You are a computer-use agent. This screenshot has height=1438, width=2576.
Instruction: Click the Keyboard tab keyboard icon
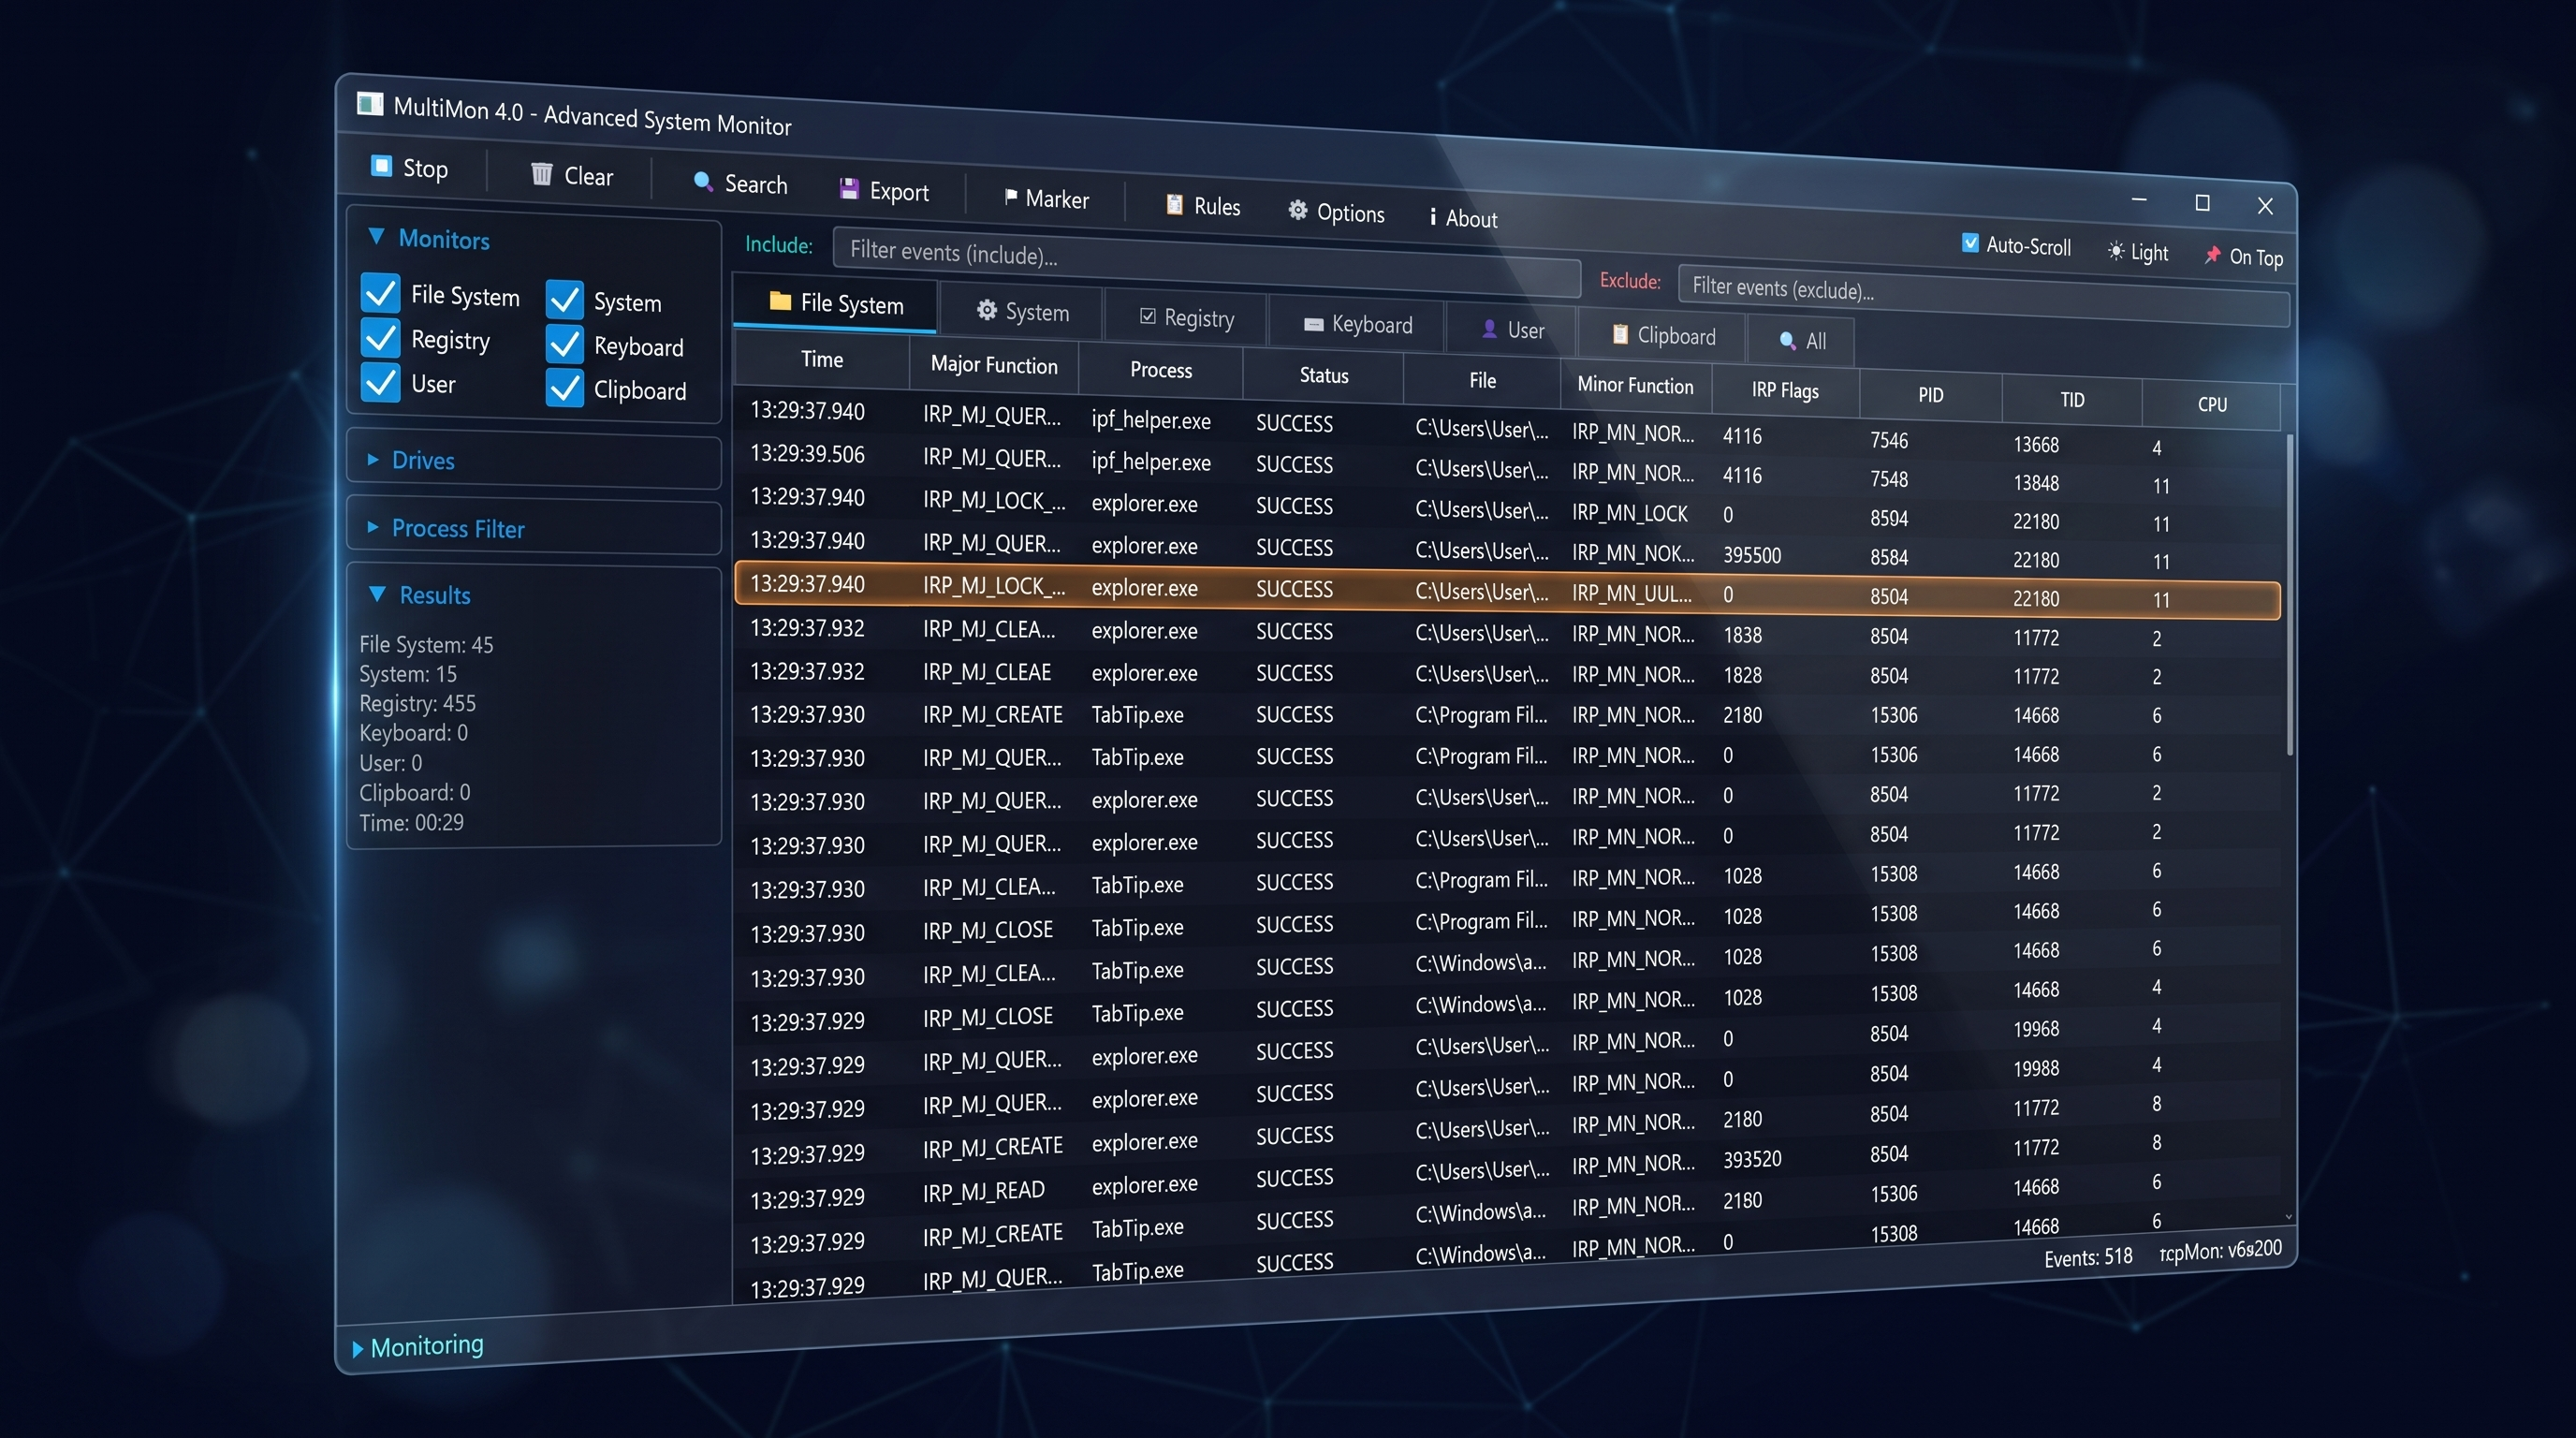(x=1313, y=323)
